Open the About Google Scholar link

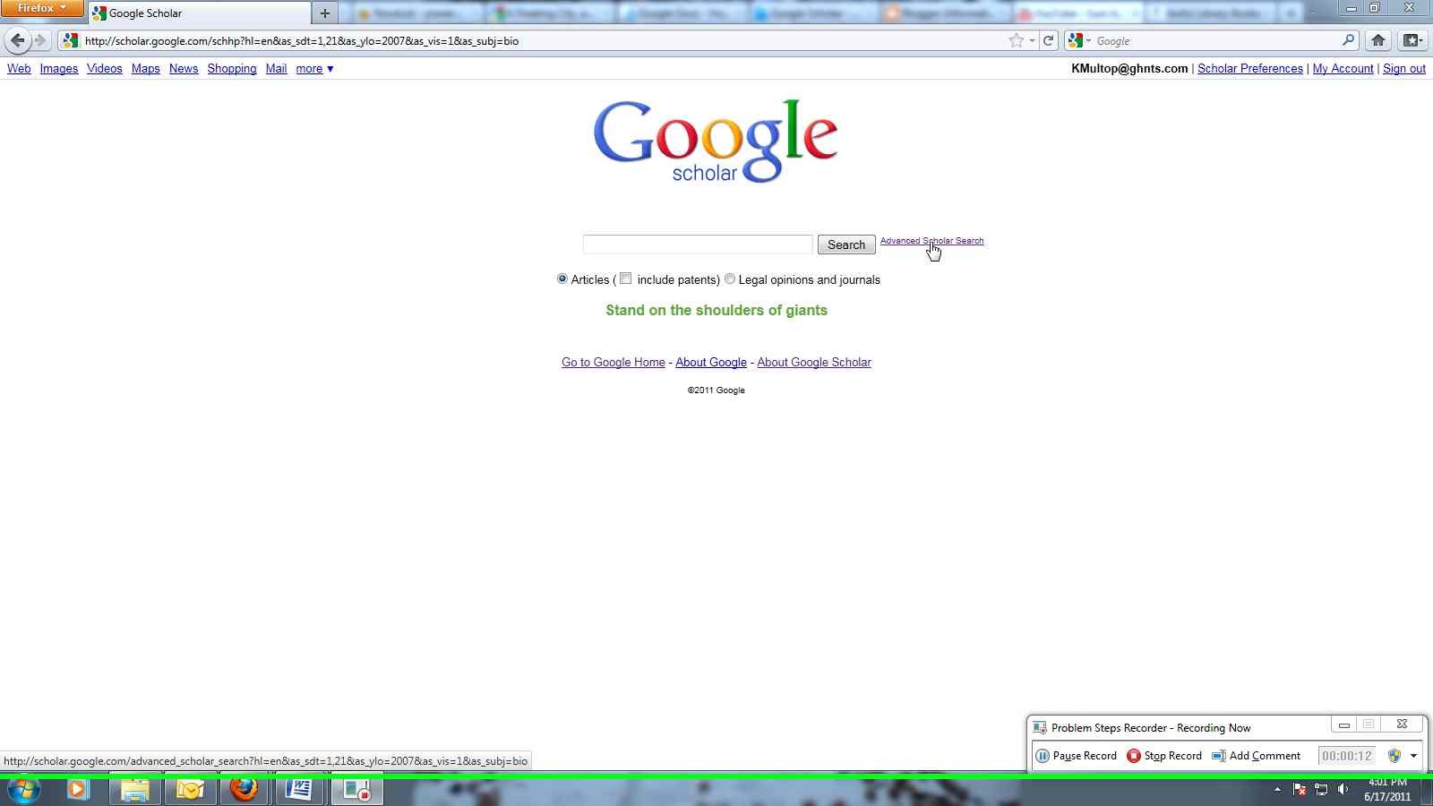point(813,362)
